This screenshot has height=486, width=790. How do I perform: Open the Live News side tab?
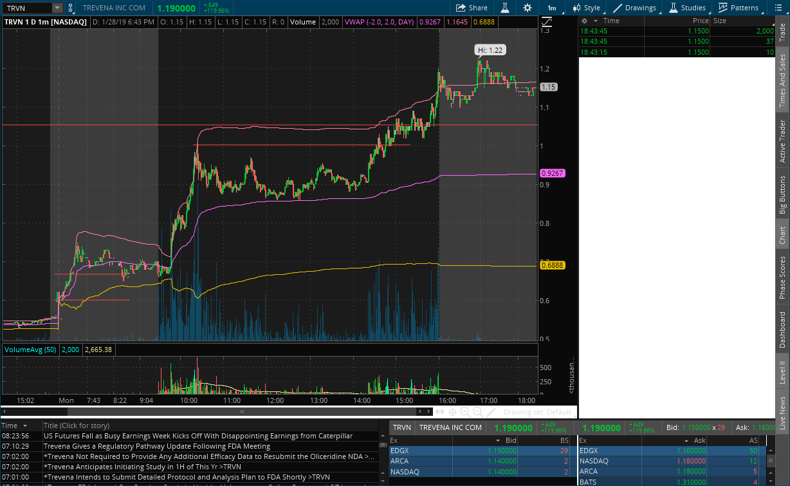point(782,413)
